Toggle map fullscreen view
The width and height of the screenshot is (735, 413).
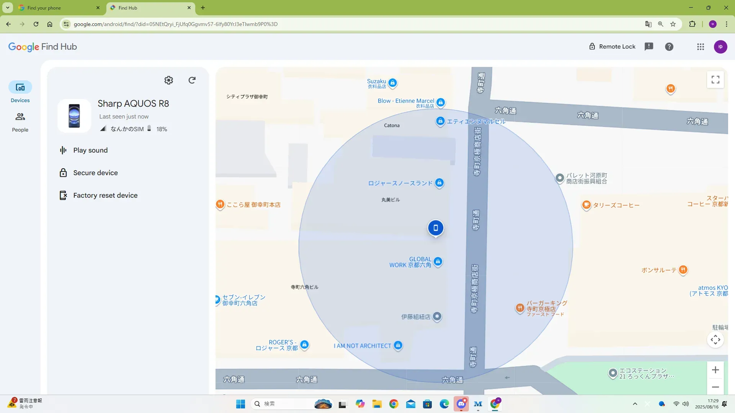pos(715,80)
